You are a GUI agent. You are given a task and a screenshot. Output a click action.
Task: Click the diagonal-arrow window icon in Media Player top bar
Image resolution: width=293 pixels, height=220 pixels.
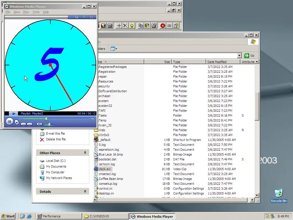tap(91, 17)
